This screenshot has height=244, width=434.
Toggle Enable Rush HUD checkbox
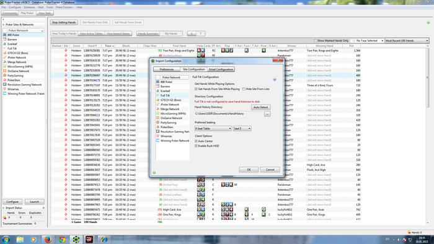196,146
